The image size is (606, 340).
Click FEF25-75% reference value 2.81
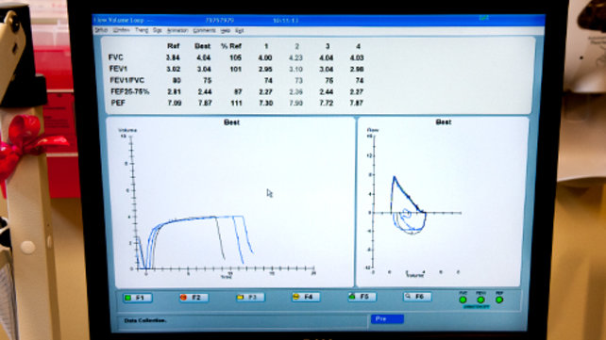(x=174, y=91)
